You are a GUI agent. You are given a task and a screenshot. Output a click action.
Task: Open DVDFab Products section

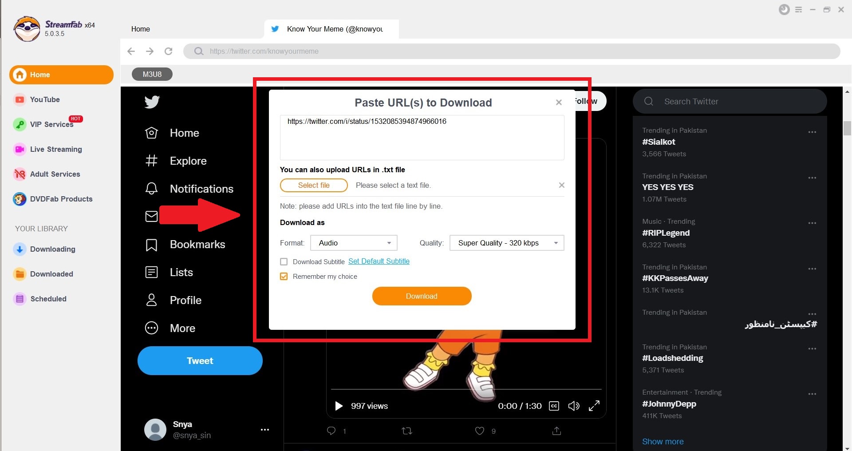(x=53, y=199)
